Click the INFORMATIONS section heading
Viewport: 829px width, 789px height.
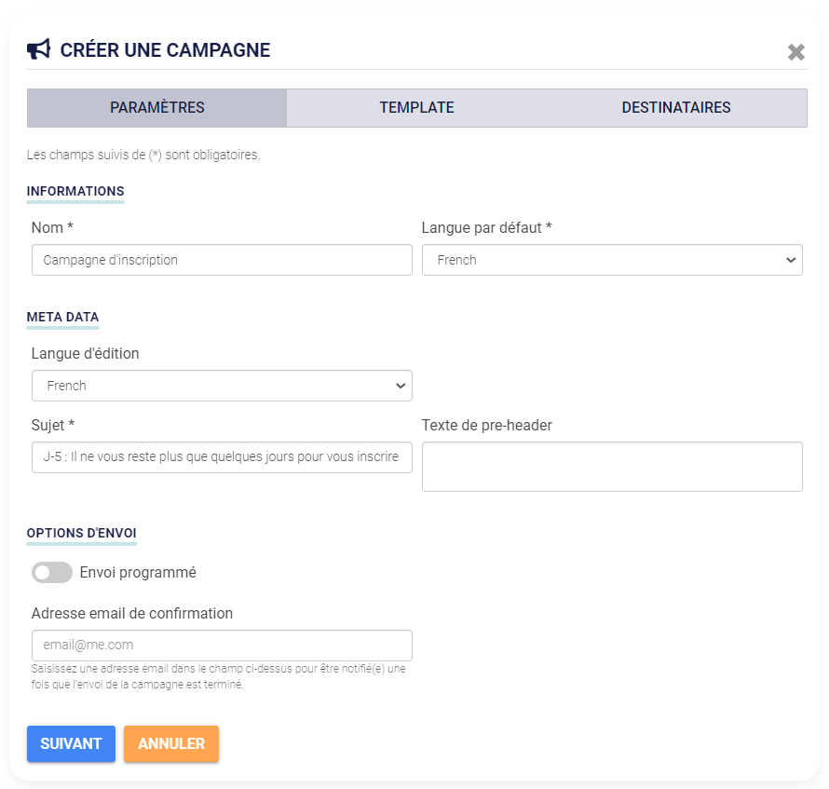point(75,192)
